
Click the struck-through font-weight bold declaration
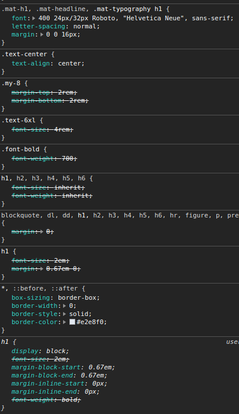[x=46, y=400]
